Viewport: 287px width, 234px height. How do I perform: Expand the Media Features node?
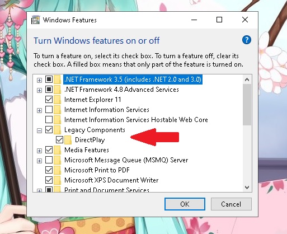coord(39,151)
